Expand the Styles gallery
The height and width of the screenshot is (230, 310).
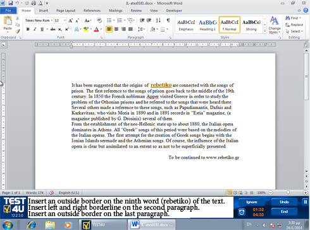[264, 31]
